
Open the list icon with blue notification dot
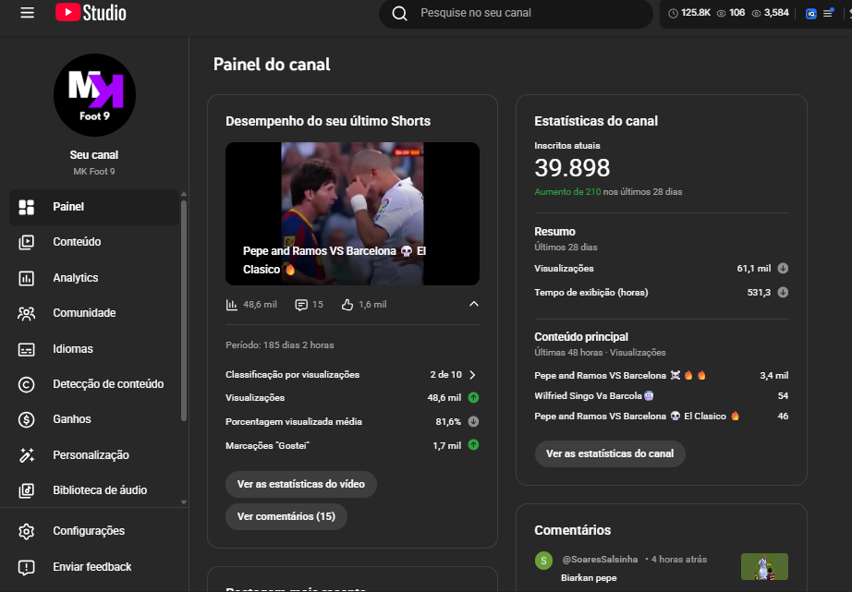828,14
